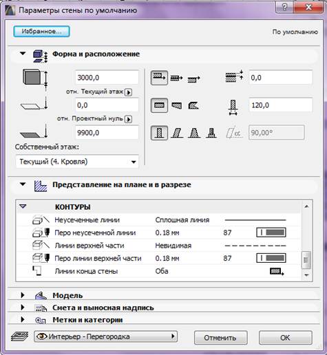Click the Смета и выносная надпись panel icon
Screen dimensions: 327x355
click(x=41, y=308)
